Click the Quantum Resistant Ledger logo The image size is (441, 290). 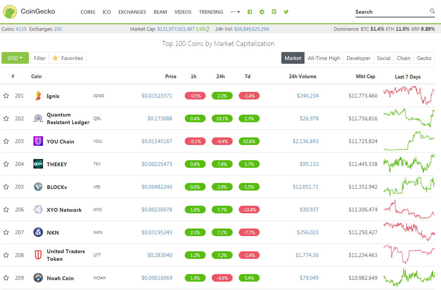pyautogui.click(x=38, y=118)
